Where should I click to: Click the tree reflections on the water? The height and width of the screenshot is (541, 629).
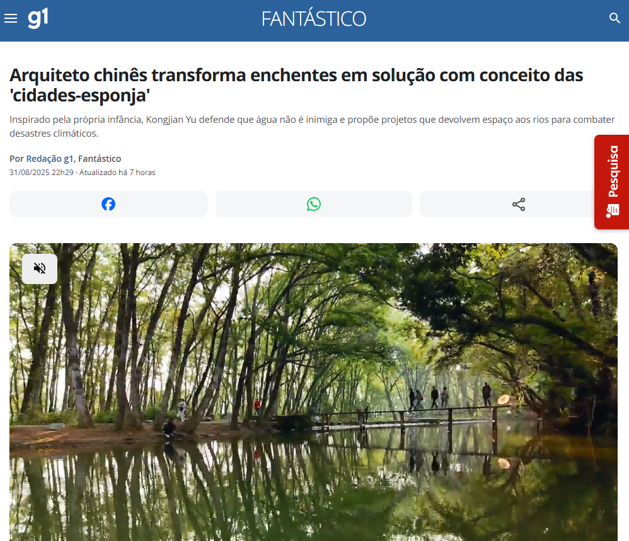coord(281,489)
